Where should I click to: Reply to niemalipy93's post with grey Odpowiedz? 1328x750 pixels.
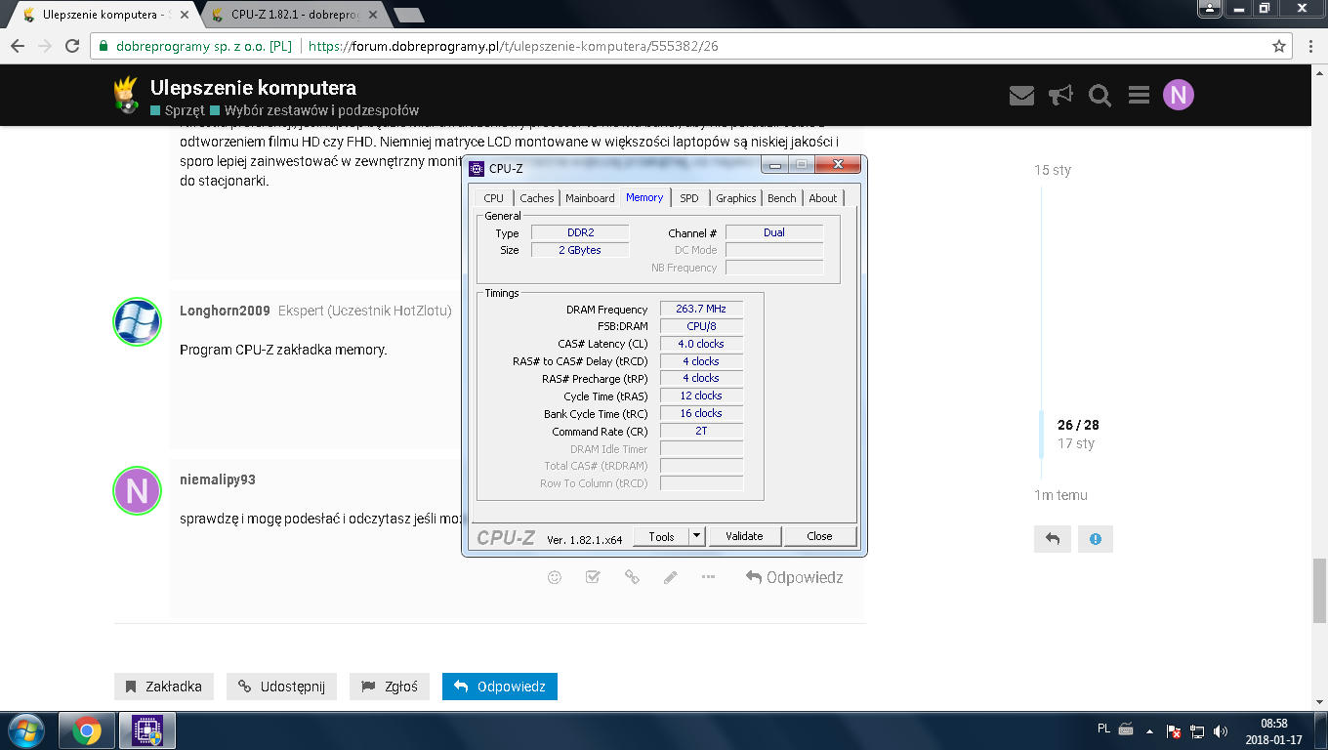point(794,577)
